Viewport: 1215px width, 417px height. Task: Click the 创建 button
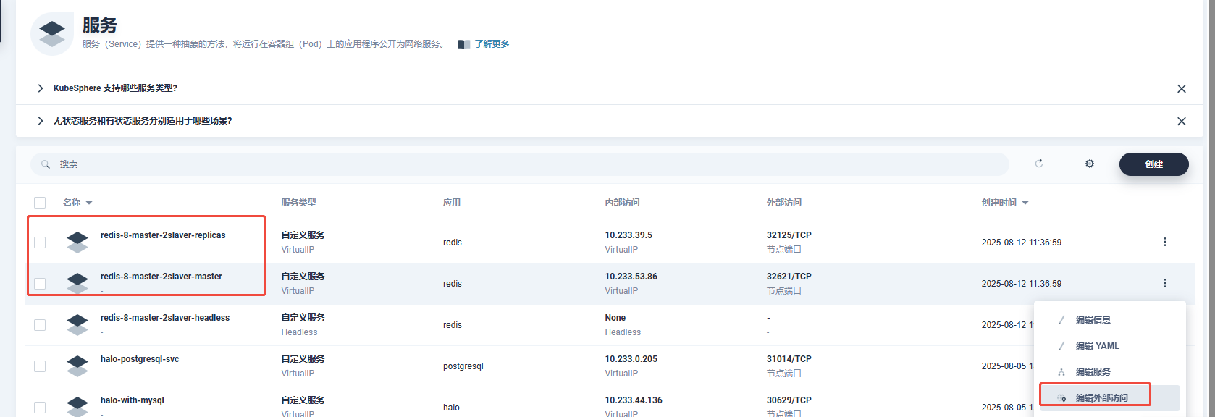[x=1153, y=164]
